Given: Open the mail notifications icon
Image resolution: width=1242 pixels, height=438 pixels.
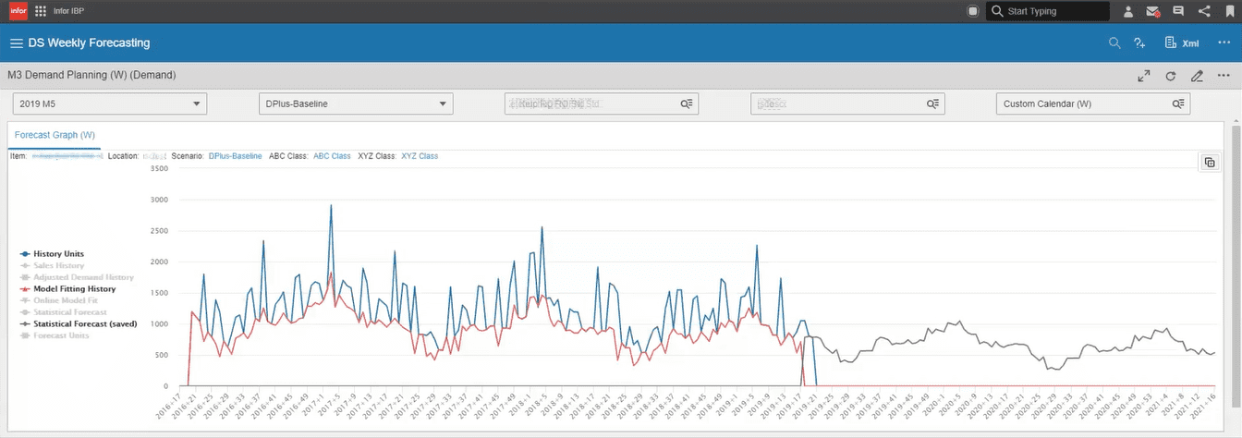Looking at the screenshot, I should pos(1153,12).
